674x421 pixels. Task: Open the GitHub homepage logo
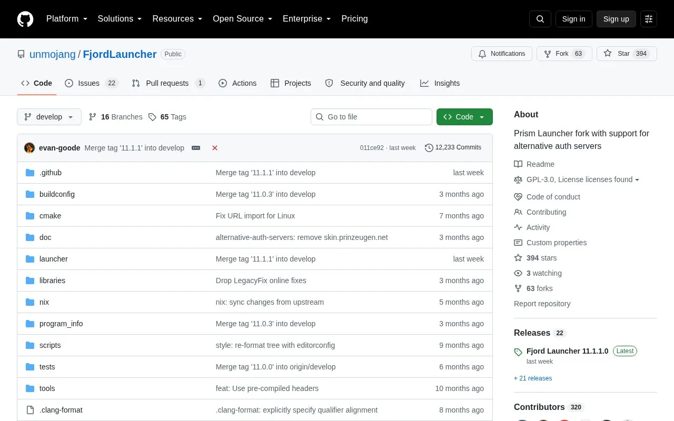pyautogui.click(x=25, y=19)
